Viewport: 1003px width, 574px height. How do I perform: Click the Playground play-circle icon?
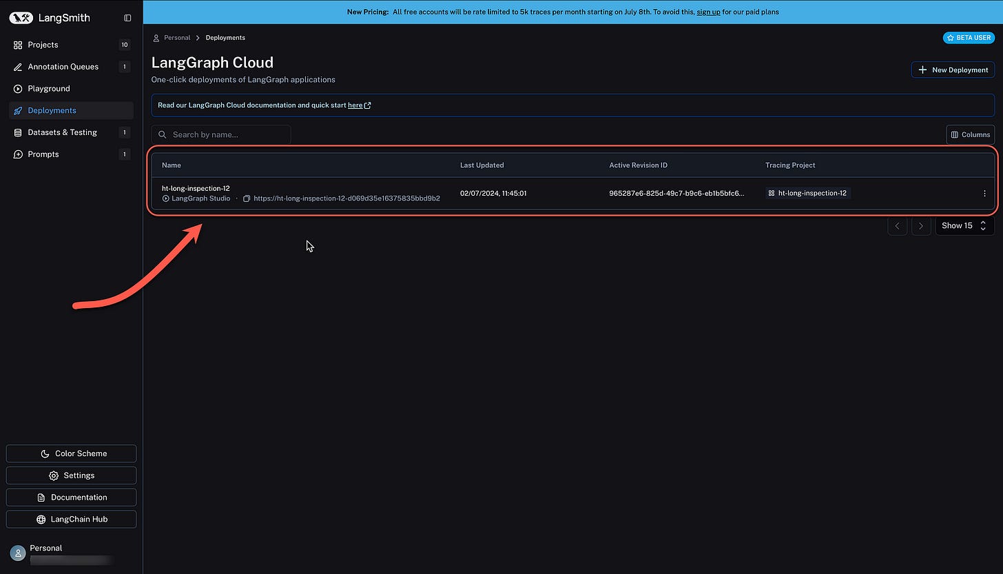18,89
